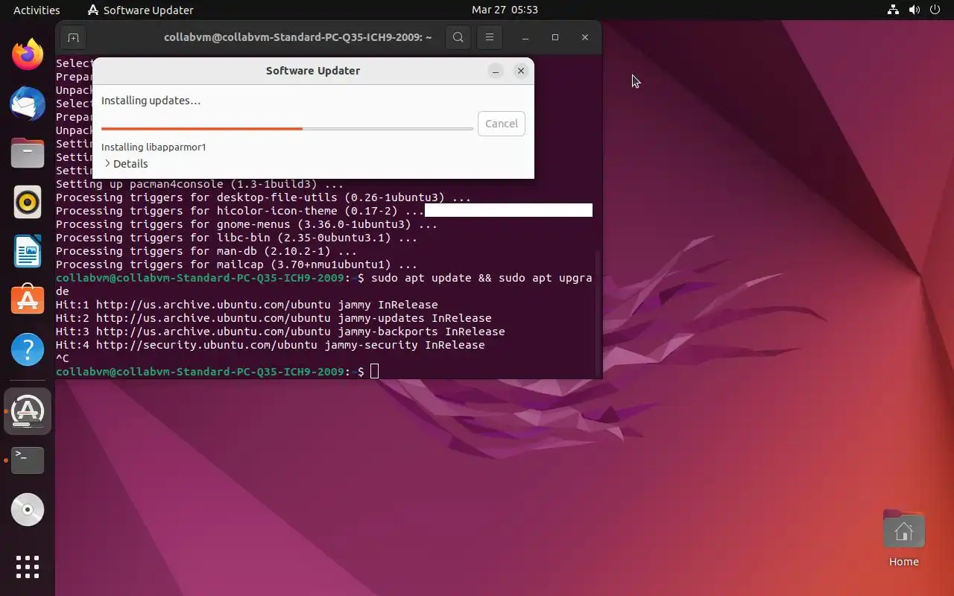Open the Help icon in the dock
Image resolution: width=954 pixels, height=596 pixels.
click(28, 349)
